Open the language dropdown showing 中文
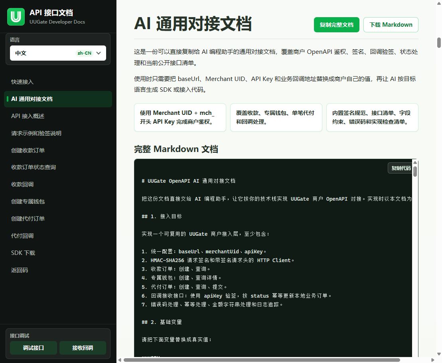The width and height of the screenshot is (442, 363). pos(58,53)
